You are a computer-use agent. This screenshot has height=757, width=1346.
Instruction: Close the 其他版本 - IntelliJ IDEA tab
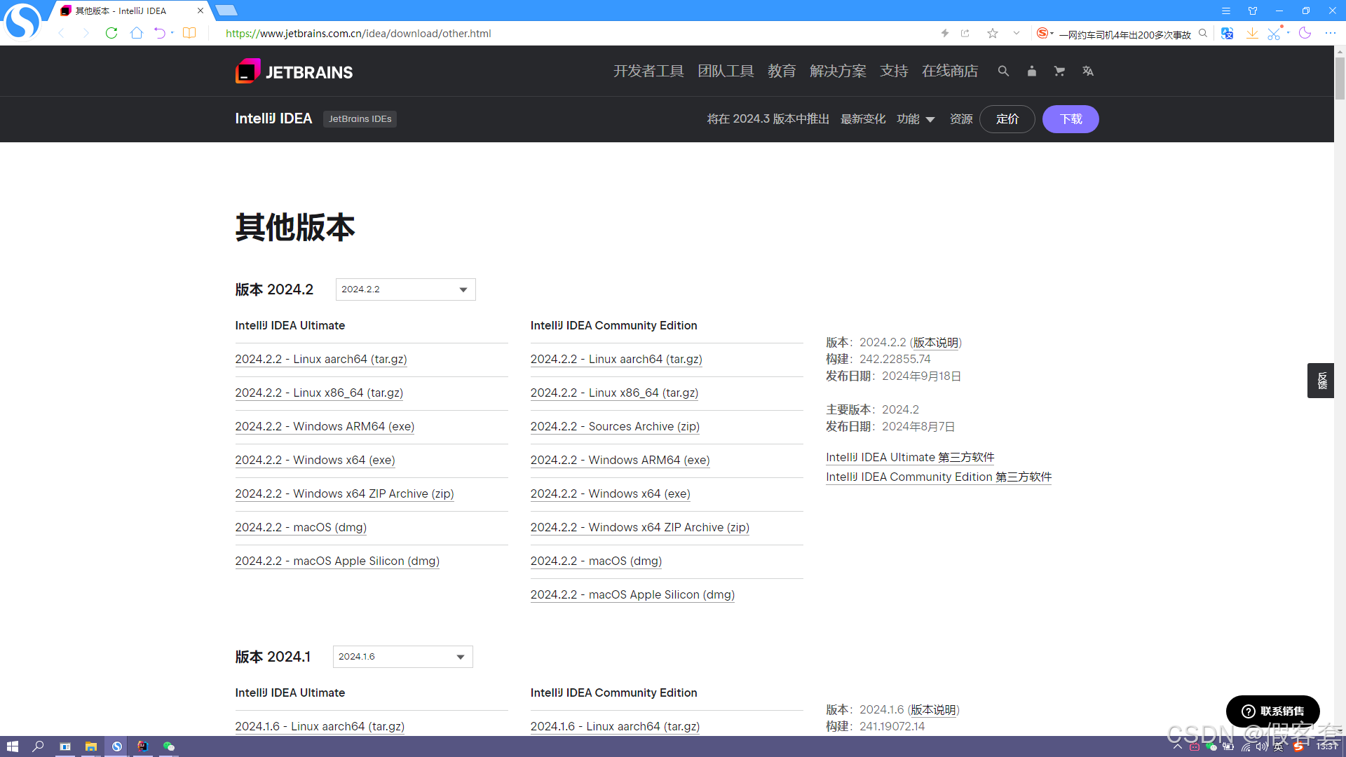(x=200, y=11)
